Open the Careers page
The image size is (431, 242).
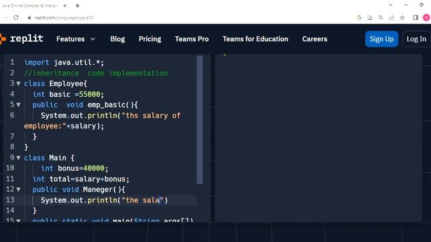pyautogui.click(x=314, y=39)
